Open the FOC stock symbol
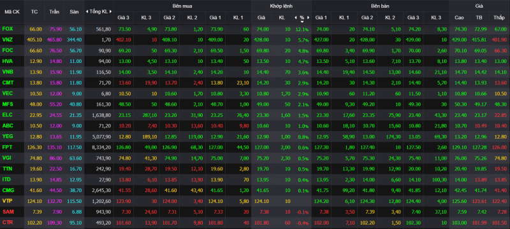Screen dimensions: 510x229 coord(8,50)
